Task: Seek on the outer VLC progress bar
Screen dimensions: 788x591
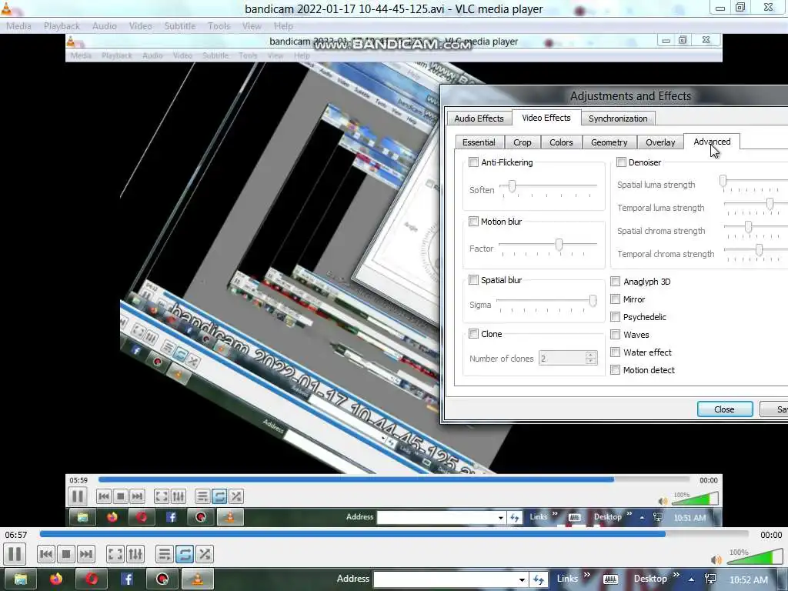Action: [x=394, y=534]
